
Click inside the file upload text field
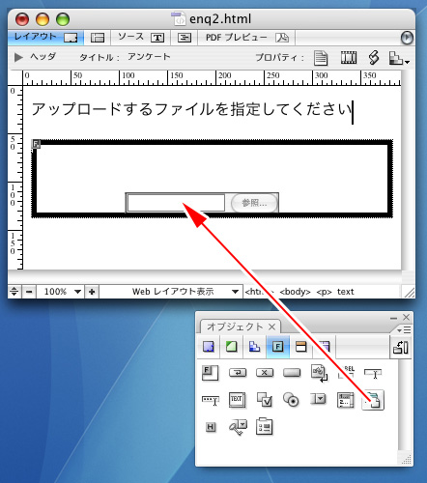(x=176, y=203)
